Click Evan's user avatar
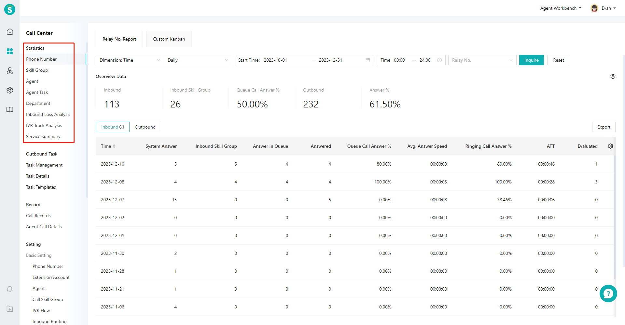The height and width of the screenshot is (325, 625). click(594, 8)
